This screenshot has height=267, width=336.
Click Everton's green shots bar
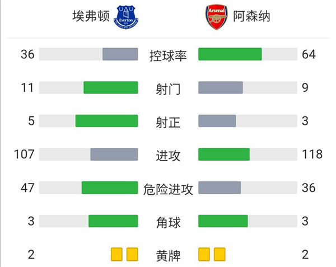coord(110,88)
